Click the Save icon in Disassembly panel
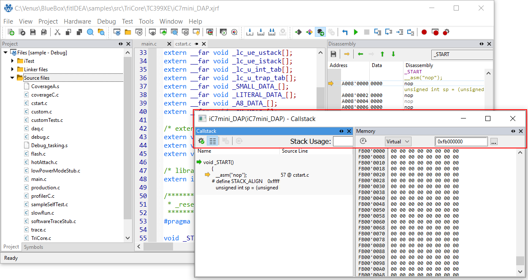The width and height of the screenshot is (528, 280). [x=333, y=54]
